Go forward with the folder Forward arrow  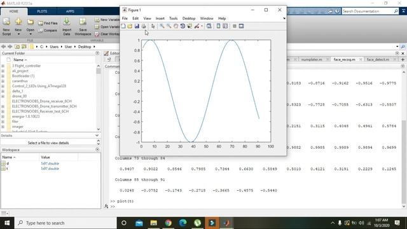click(10, 46)
